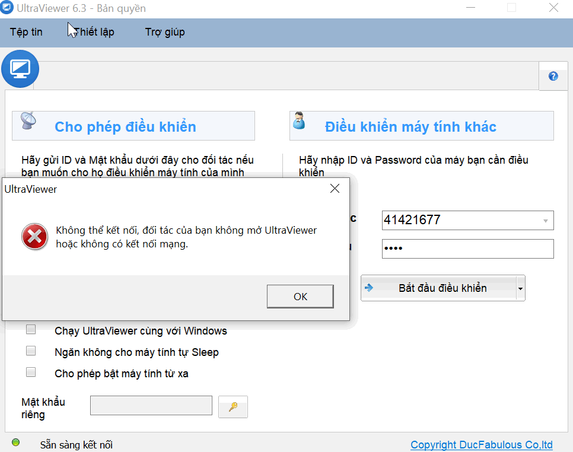The width and height of the screenshot is (573, 452).
Task: Close the main UltraViewer window
Action: tap(553, 8)
